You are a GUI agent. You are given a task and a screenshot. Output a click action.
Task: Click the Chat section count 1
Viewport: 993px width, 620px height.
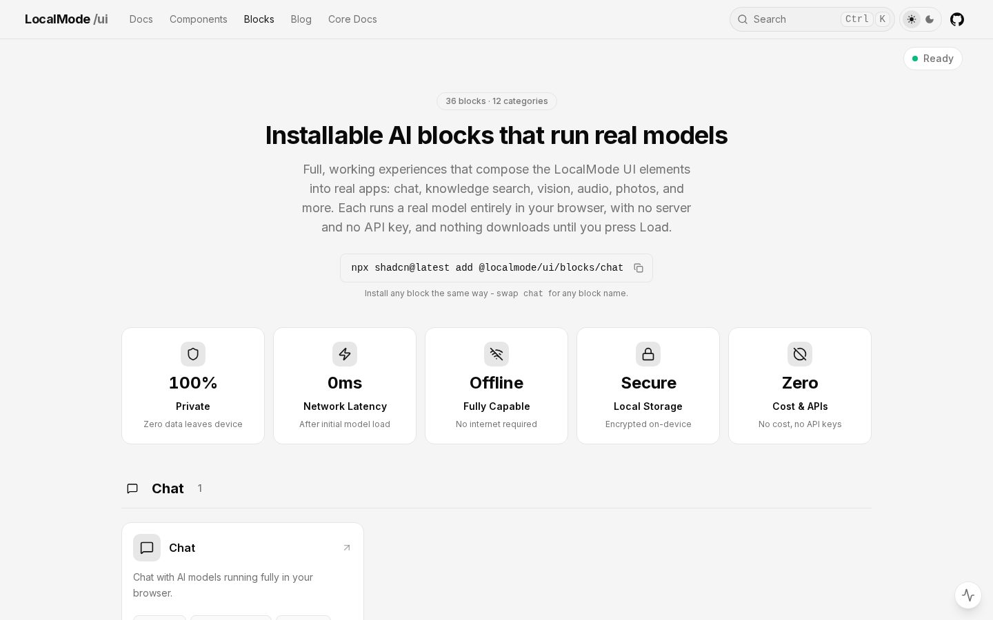pyautogui.click(x=200, y=488)
